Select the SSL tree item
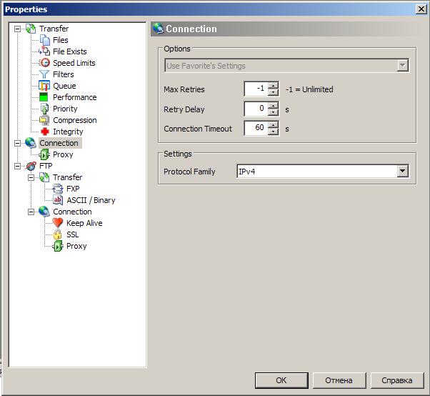 point(73,234)
